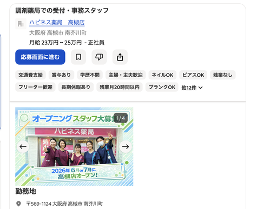Select the ピアスOK tag
This screenshot has width=270, height=209.
pyautogui.click(x=193, y=75)
